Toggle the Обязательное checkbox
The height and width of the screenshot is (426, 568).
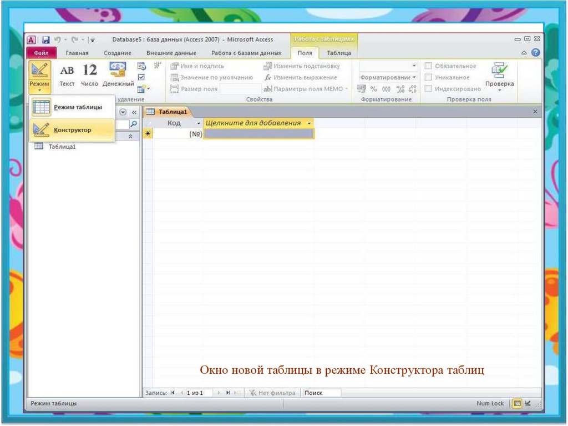pyautogui.click(x=428, y=66)
